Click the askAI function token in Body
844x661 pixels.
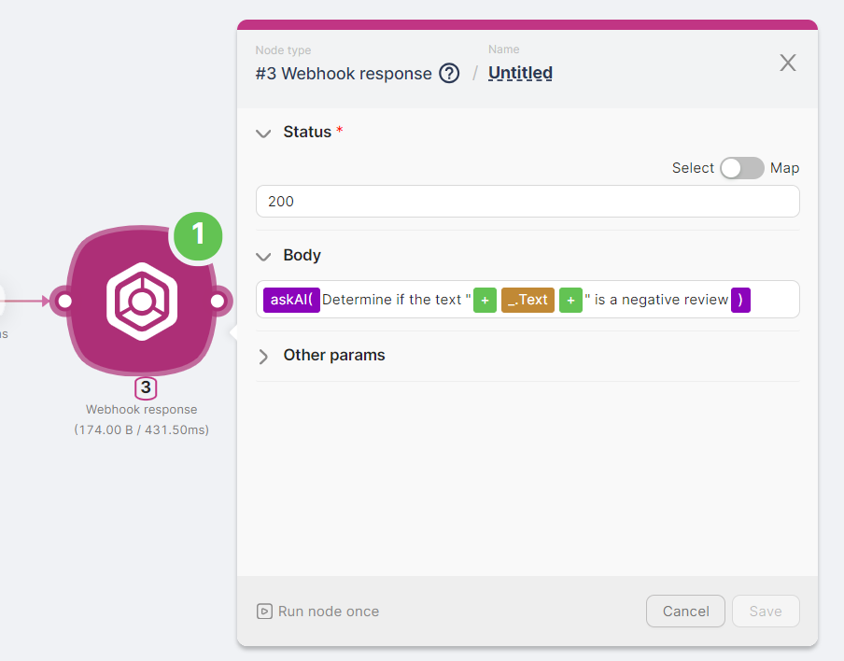click(288, 300)
